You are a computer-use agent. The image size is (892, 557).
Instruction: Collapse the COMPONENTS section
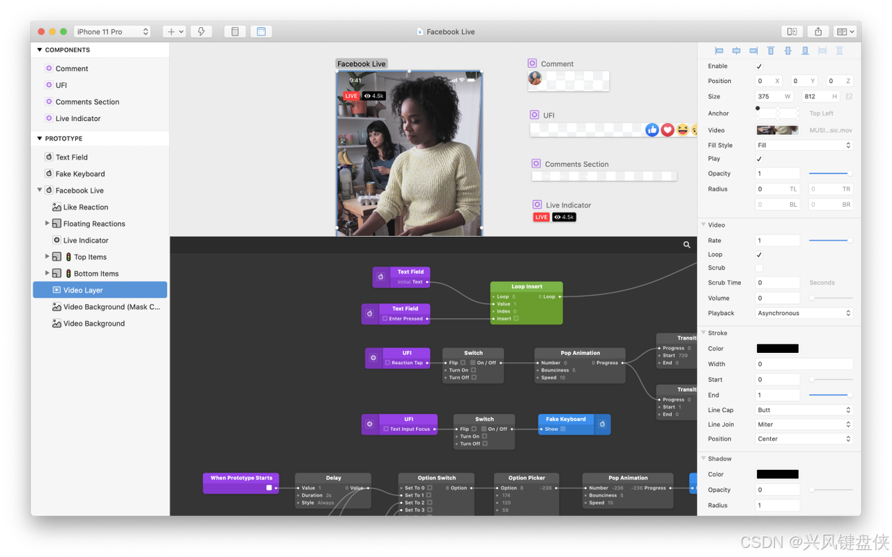tap(40, 50)
